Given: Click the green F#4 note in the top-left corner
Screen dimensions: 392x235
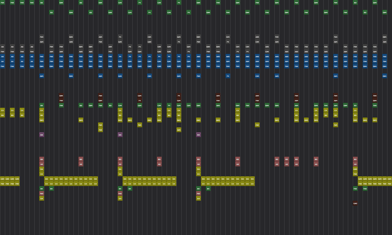Looking at the screenshot, I should point(2,2).
